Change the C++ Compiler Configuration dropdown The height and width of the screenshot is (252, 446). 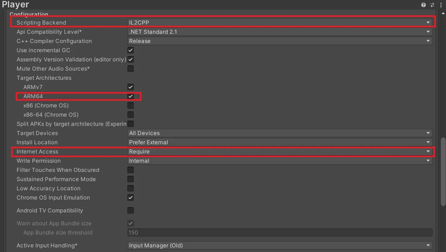(x=280, y=41)
